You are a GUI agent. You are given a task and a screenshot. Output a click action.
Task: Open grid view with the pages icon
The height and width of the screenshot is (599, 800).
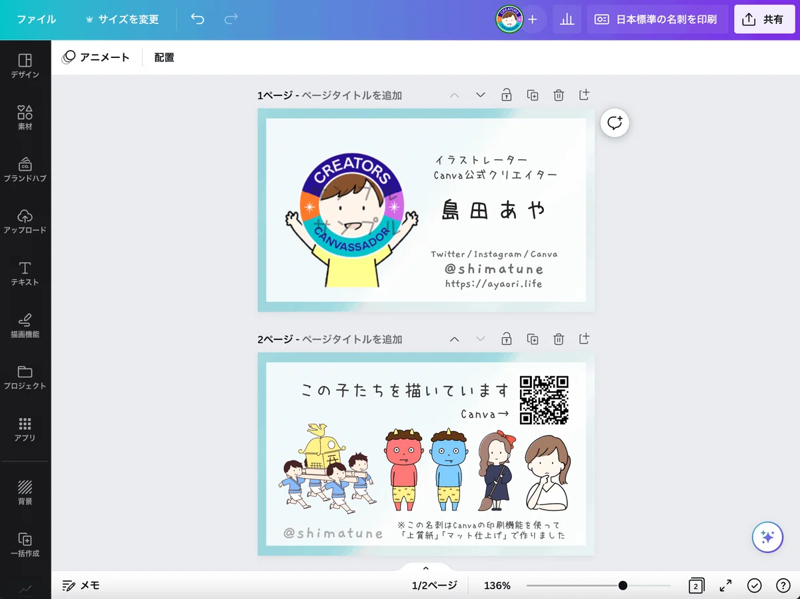(x=696, y=586)
